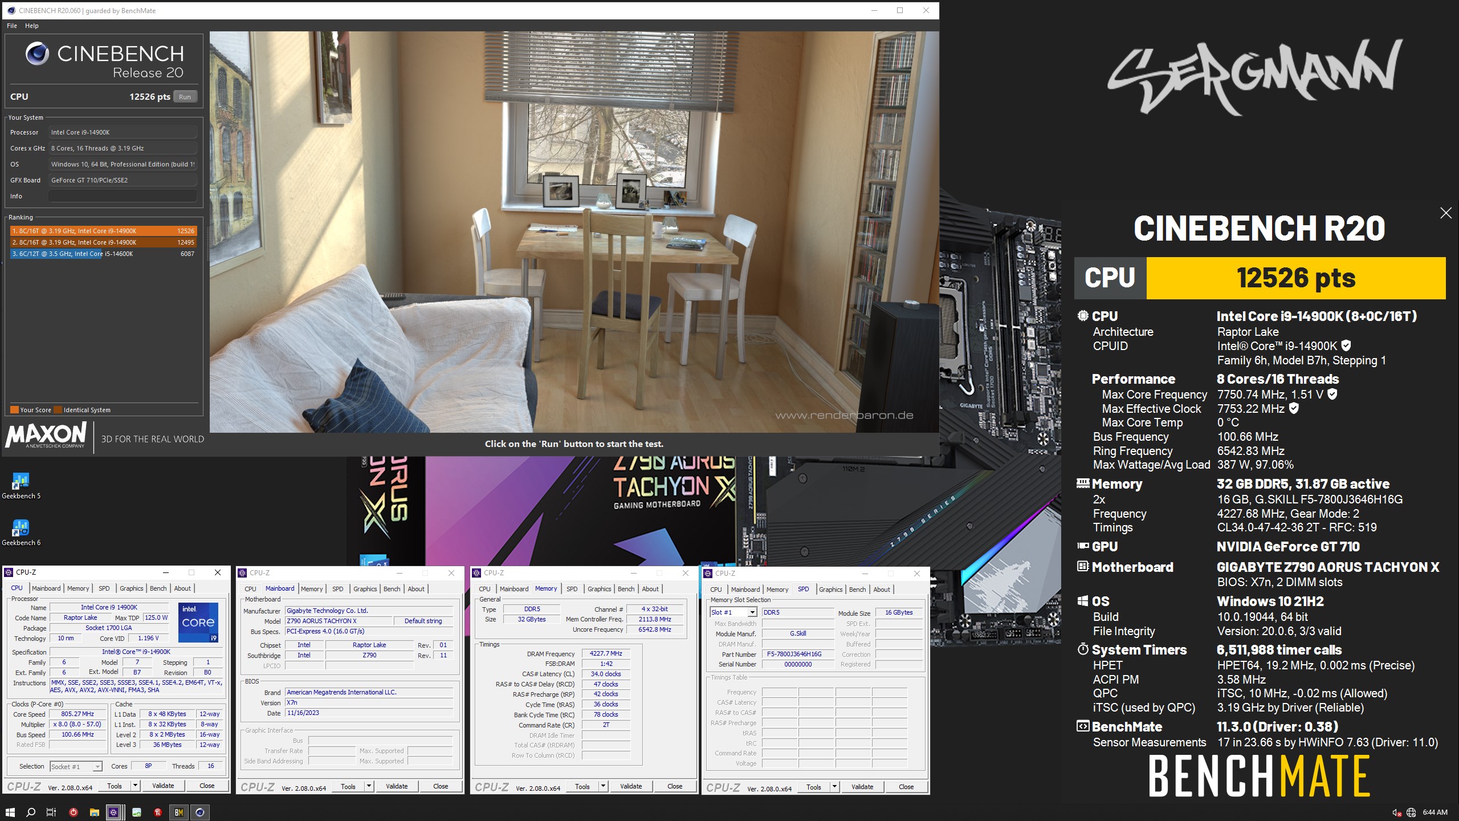This screenshot has width=1459, height=821.
Task: Open SPD tab in first CPU-Z window
Action: (x=104, y=588)
